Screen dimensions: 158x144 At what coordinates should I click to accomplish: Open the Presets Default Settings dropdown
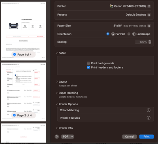tap(149, 15)
